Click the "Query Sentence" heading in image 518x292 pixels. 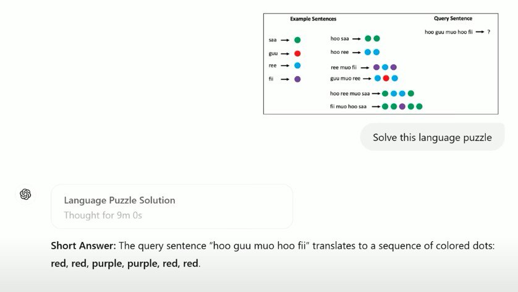[453, 19]
